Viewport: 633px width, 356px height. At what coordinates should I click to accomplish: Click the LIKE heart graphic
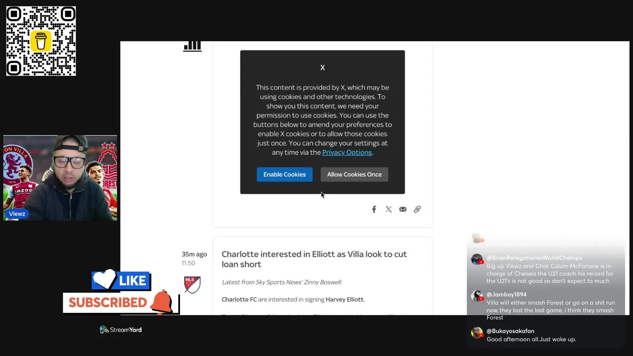121,280
